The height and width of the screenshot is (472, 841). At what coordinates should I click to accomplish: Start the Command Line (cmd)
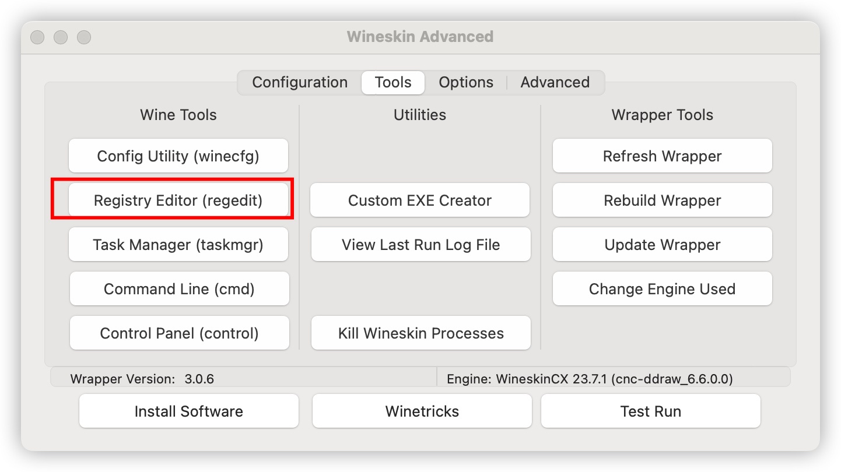pyautogui.click(x=179, y=288)
